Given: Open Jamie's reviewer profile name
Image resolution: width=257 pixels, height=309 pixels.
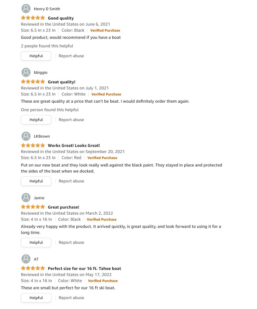Looking at the screenshot, I should point(39,198).
